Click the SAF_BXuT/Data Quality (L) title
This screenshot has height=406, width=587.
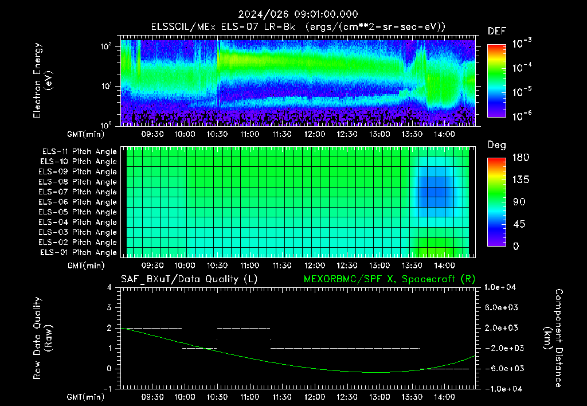click(x=189, y=279)
